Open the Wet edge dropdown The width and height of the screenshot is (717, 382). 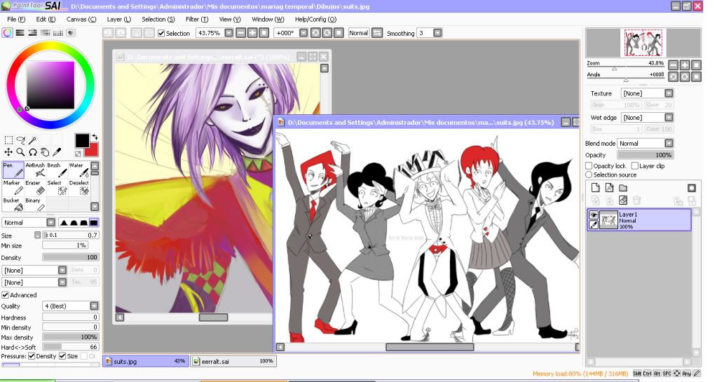point(669,118)
